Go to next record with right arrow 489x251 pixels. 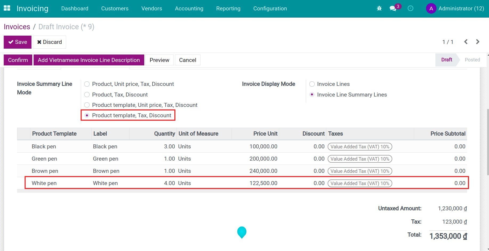[478, 42]
